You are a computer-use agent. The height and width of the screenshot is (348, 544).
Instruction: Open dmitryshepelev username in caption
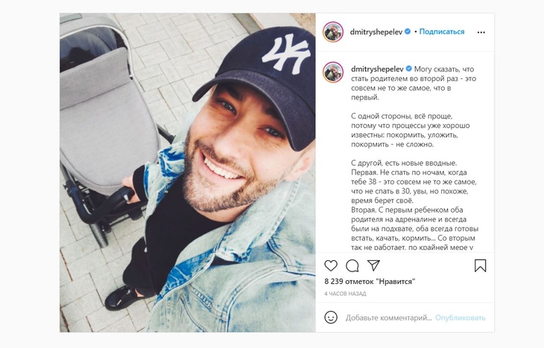tap(378, 69)
